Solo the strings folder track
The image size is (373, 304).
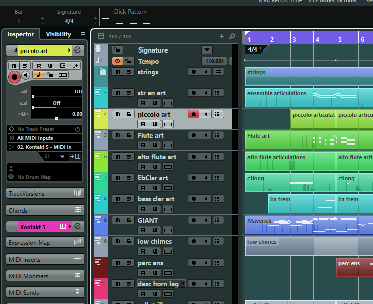click(129, 72)
